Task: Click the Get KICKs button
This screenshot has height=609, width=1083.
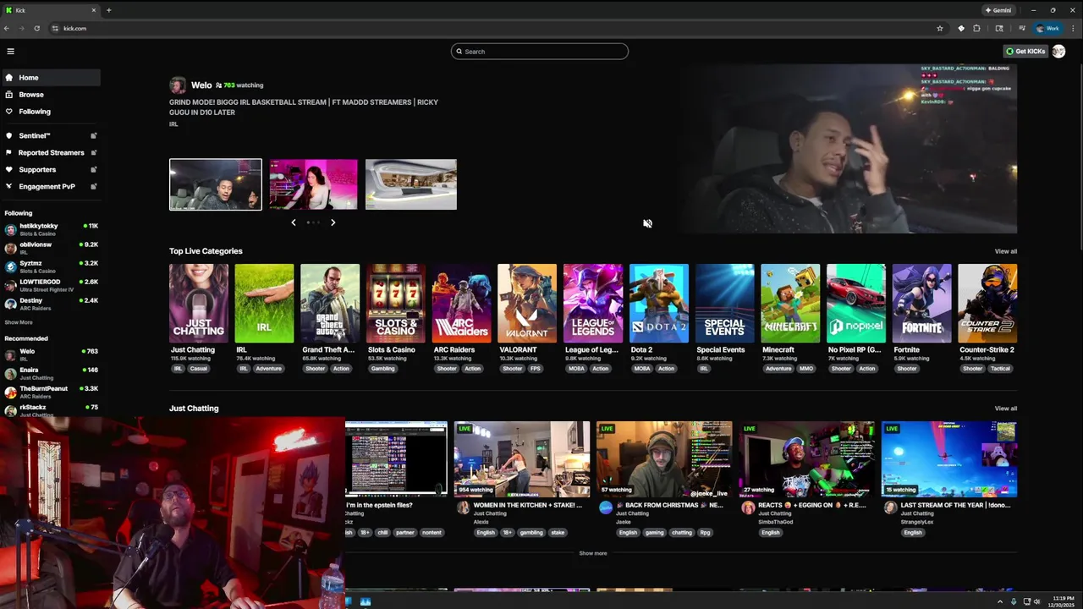Action: tap(1025, 52)
